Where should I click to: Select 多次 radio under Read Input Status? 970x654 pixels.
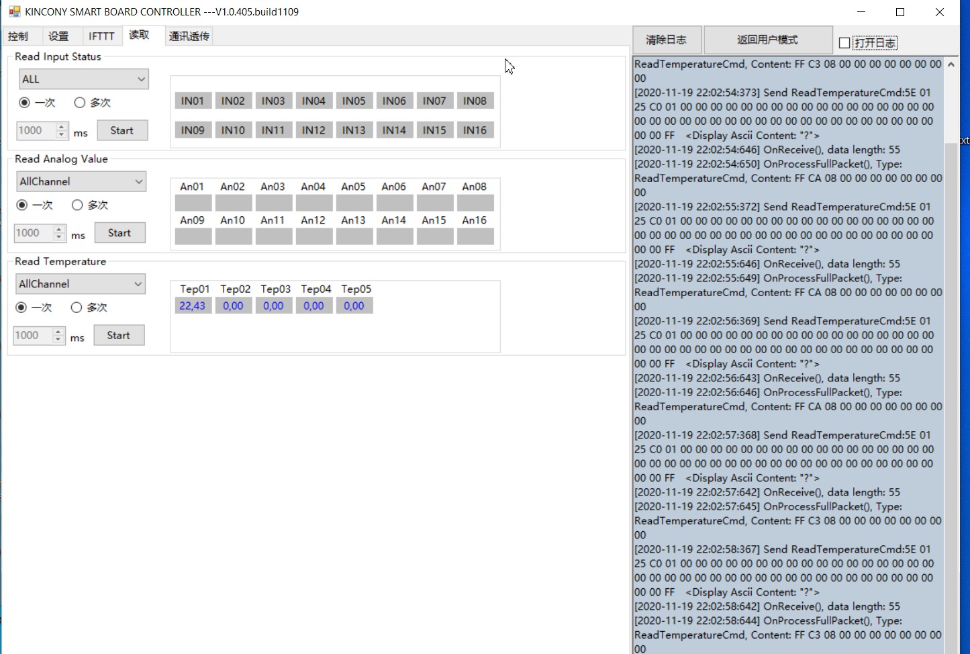80,103
